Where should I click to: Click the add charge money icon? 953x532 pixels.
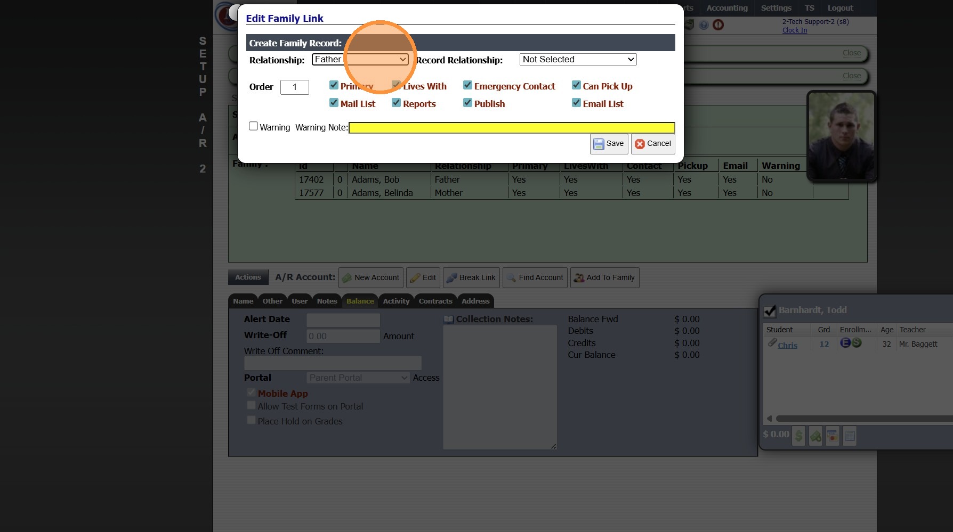[x=815, y=436]
